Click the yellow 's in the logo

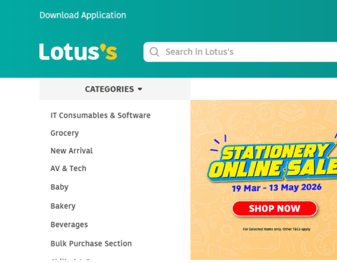[x=109, y=52]
